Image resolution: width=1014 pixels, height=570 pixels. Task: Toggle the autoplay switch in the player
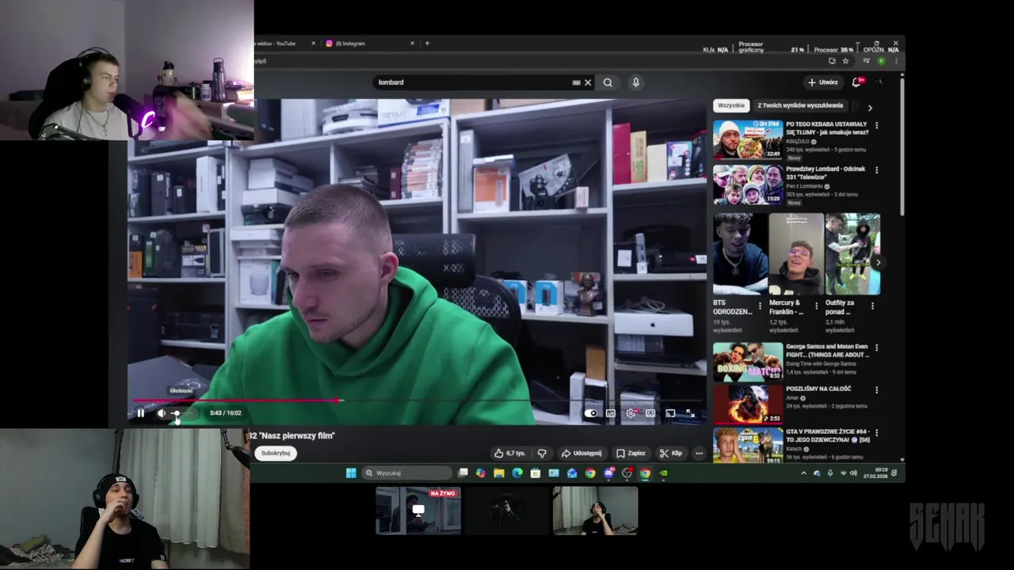coord(591,412)
